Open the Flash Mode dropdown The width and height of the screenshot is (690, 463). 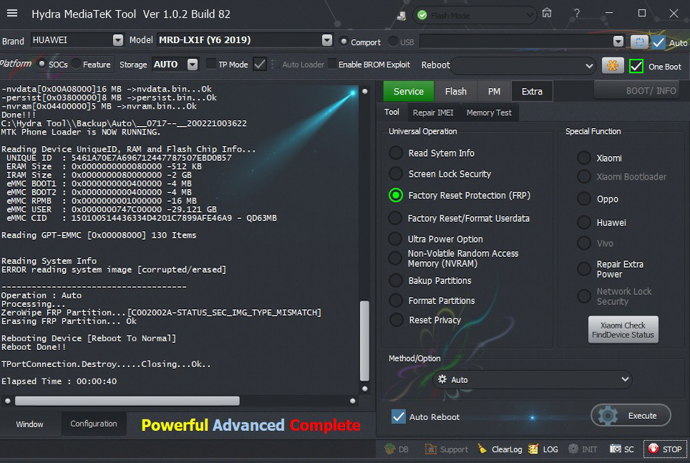(530, 16)
